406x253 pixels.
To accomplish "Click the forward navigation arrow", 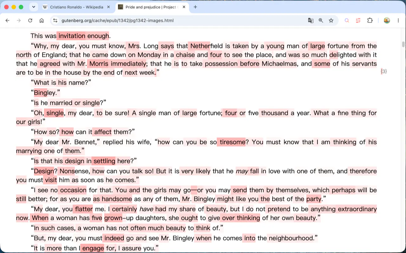I will (19, 21).
